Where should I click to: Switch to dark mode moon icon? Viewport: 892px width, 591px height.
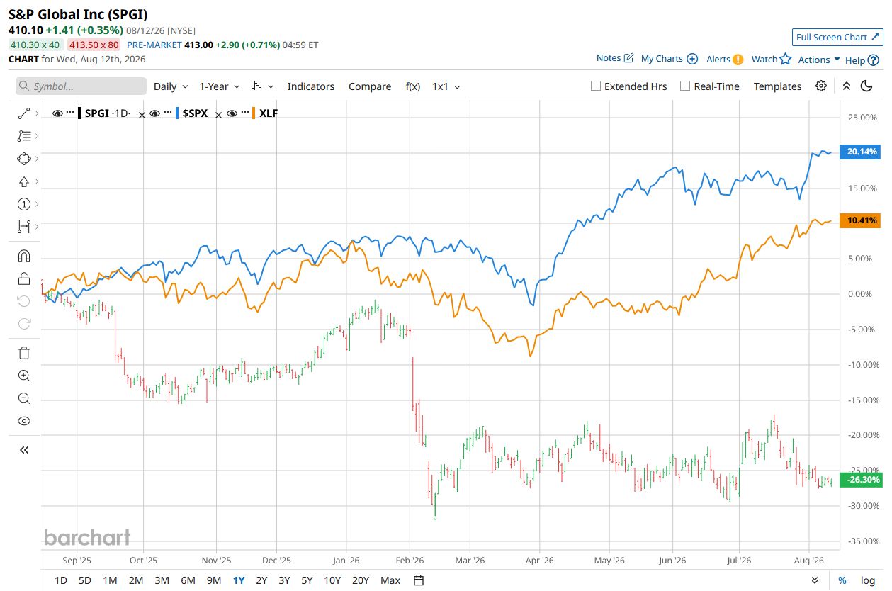(x=866, y=86)
